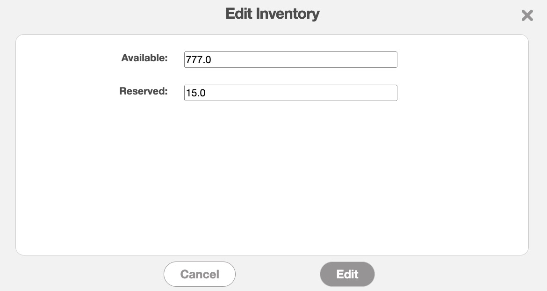Close the Edit Inventory dialog

pos(527,15)
